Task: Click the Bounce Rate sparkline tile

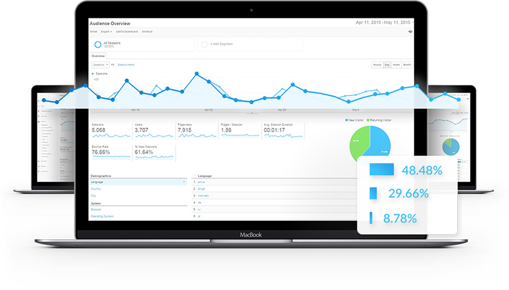Action: [110, 153]
